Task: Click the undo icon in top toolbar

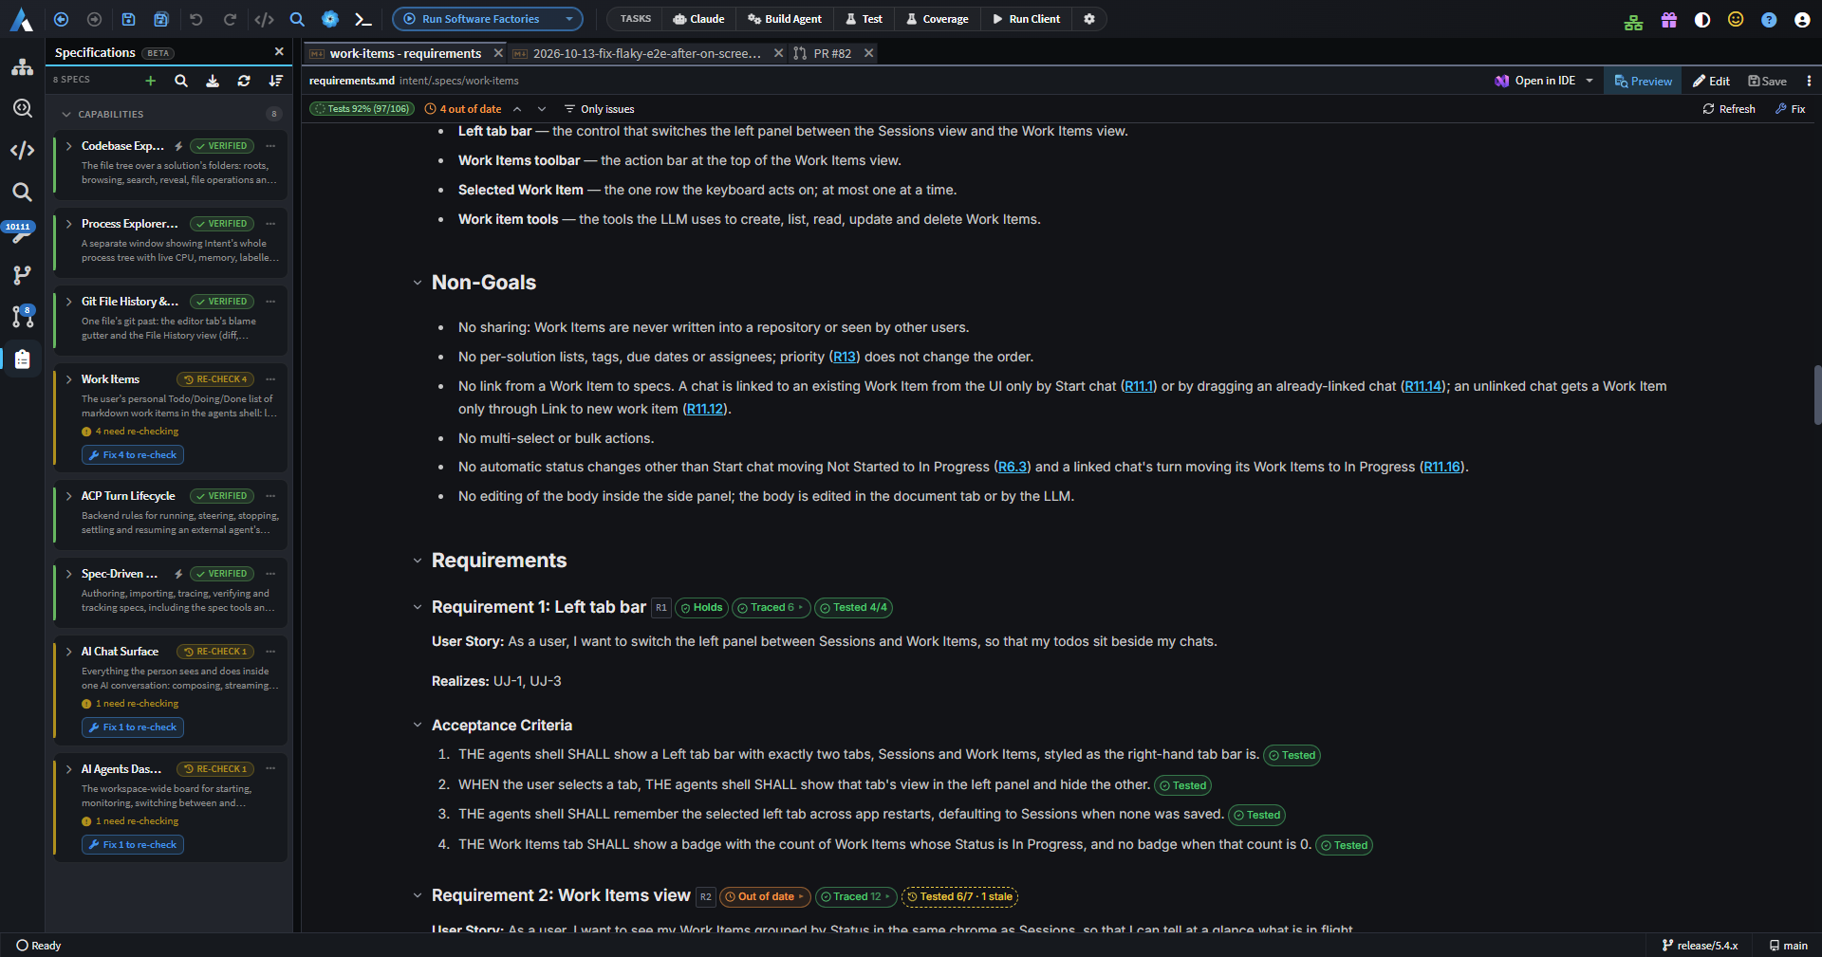Action: point(196,19)
